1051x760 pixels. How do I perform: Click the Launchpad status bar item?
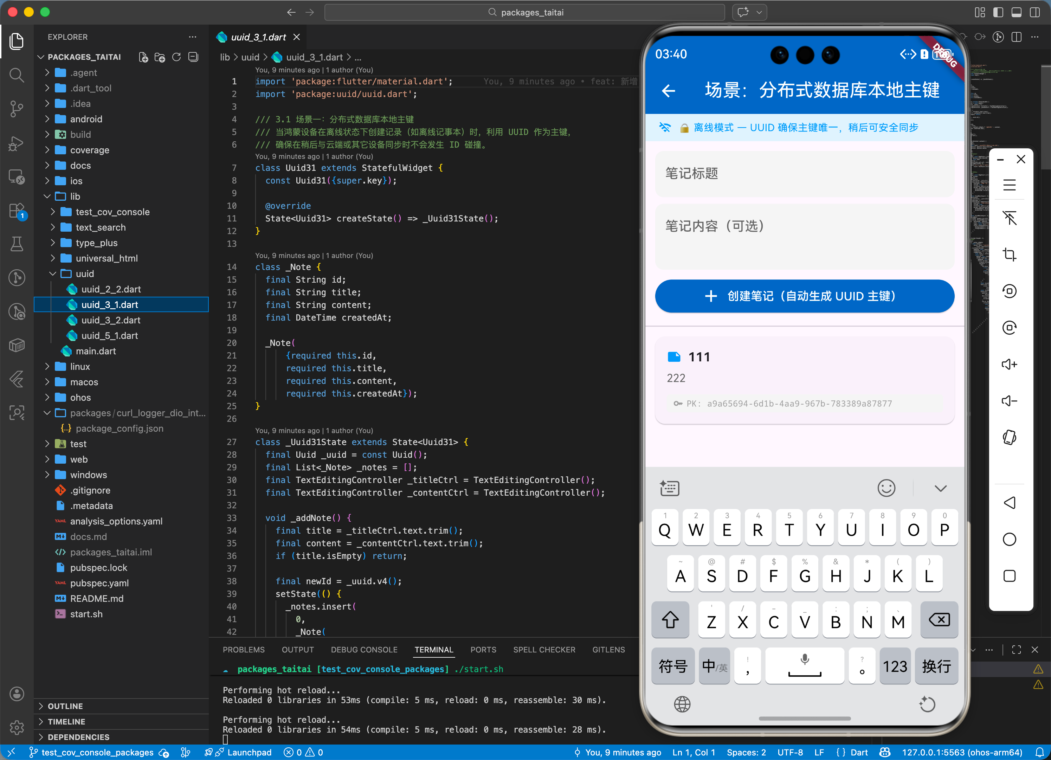click(x=249, y=752)
